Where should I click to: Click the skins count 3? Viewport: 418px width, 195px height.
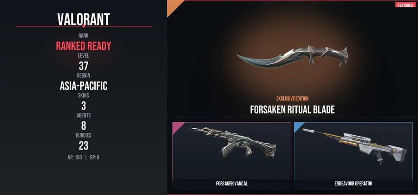pos(84,106)
